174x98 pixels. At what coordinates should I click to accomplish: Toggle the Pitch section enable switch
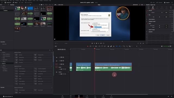pyautogui.click(x=147, y=23)
